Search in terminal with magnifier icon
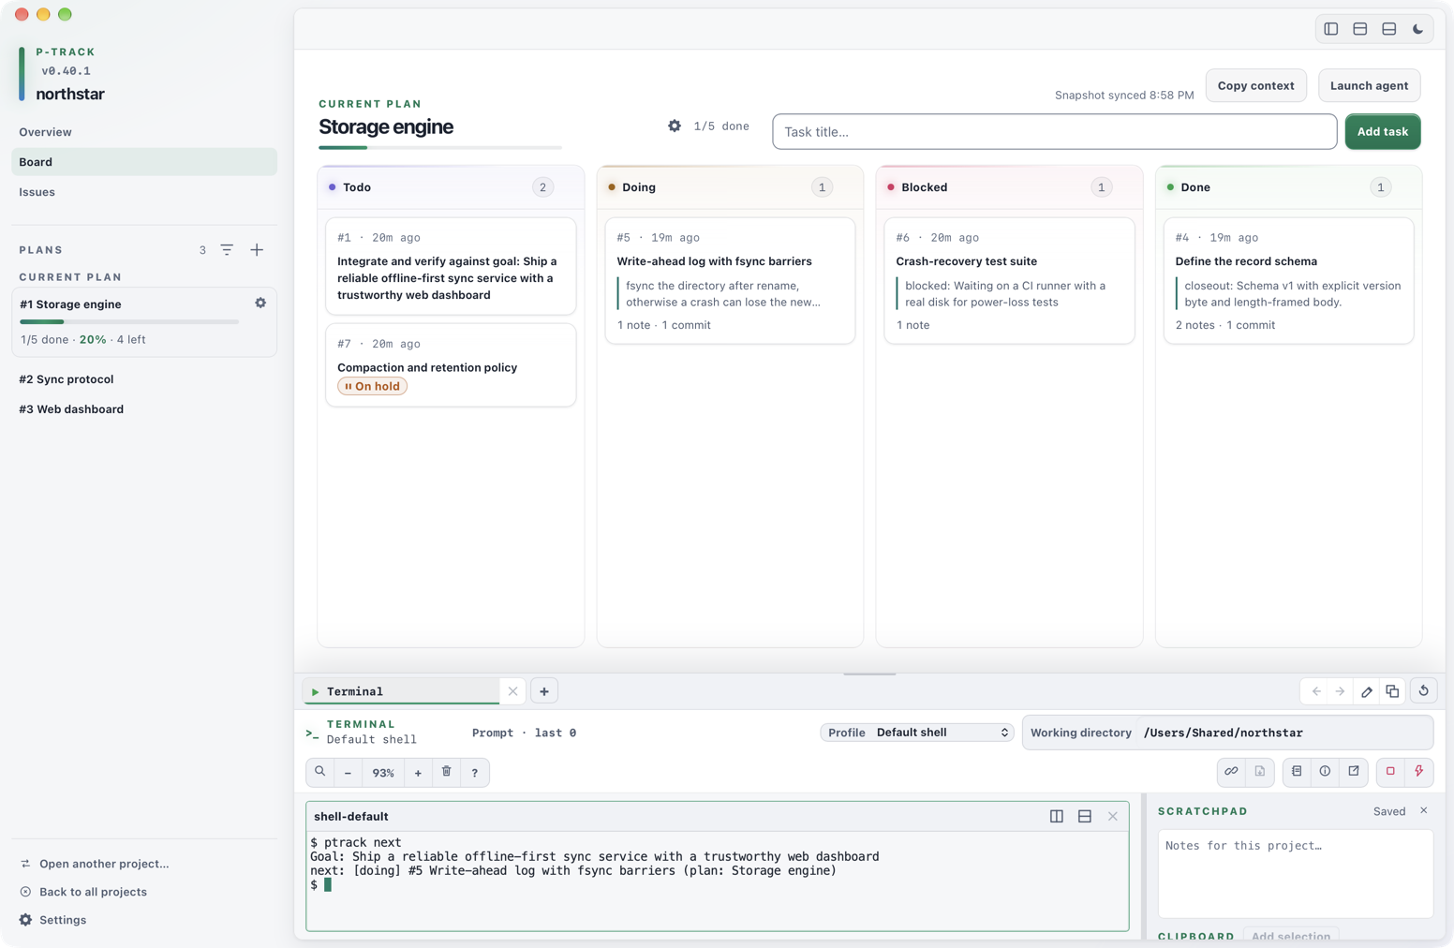Image resolution: width=1454 pixels, height=948 pixels. pyautogui.click(x=320, y=772)
